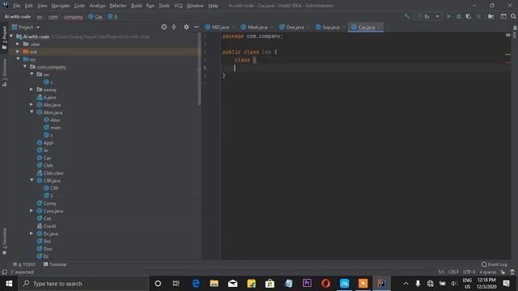Open the Project Structure dialog icon
The height and width of the screenshot is (291, 518).
click(x=491, y=16)
